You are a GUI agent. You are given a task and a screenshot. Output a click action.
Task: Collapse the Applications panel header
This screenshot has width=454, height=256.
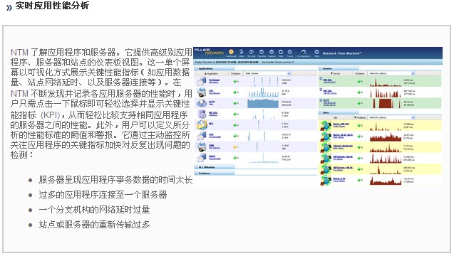(215, 69)
